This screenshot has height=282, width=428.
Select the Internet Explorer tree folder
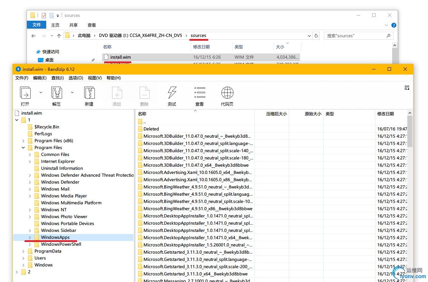coord(58,161)
